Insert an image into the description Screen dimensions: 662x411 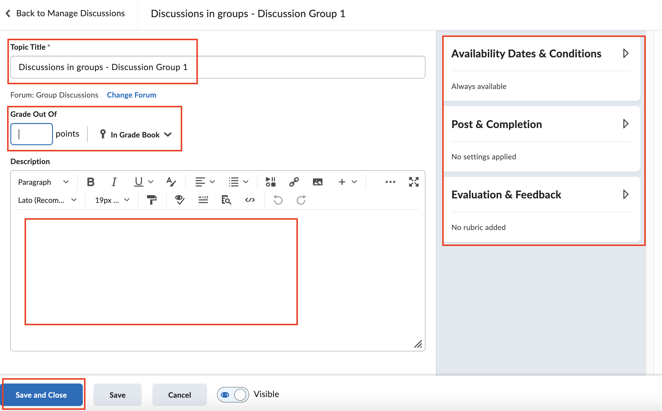[317, 182]
